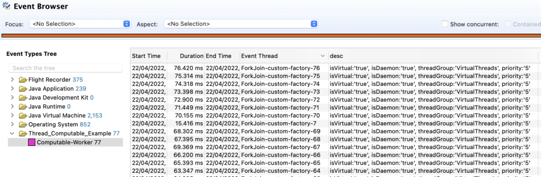The width and height of the screenshot is (541, 177).
Task: Select the ForkJoin-custom-factory-76 row
Action: (331, 68)
